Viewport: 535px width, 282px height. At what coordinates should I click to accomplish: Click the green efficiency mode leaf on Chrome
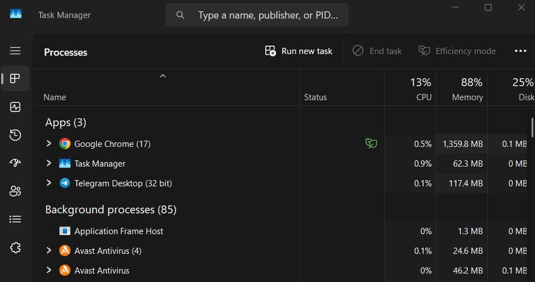click(x=371, y=144)
